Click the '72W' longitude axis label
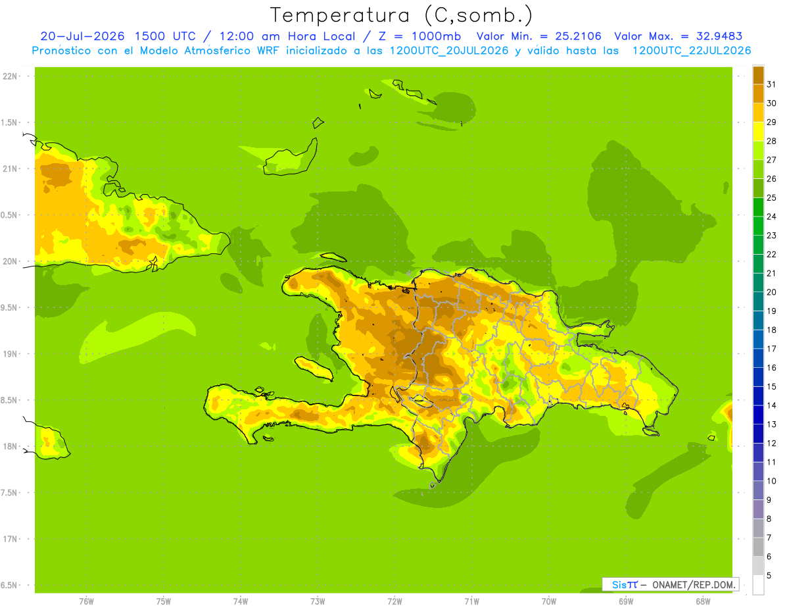The image size is (789, 610). (x=394, y=601)
